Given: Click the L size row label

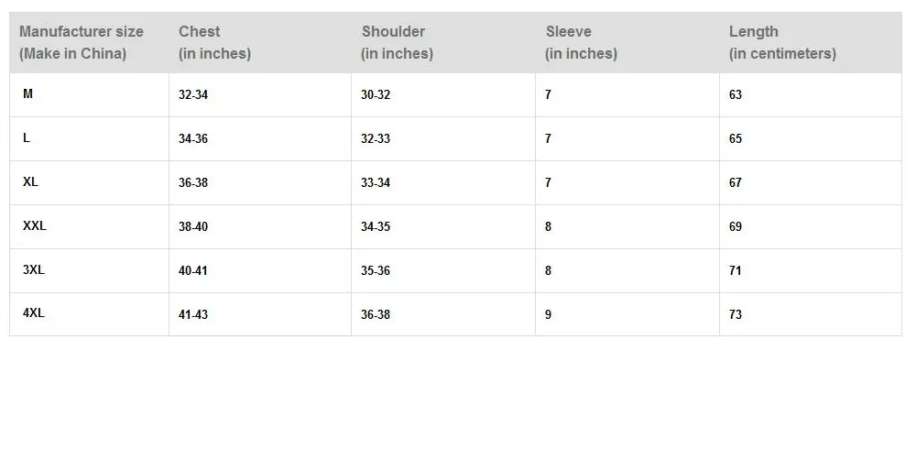Looking at the screenshot, I should pos(27,138).
